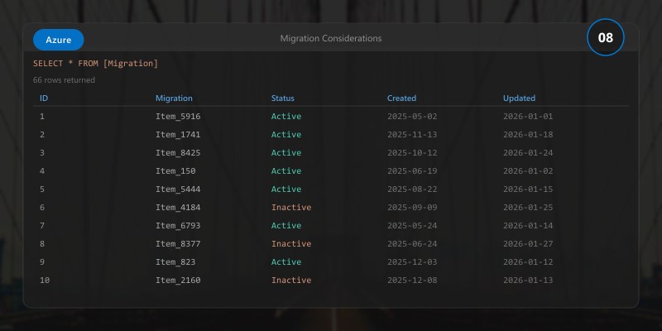Click the Created date 2025-12-03
The height and width of the screenshot is (331, 662).
(x=412, y=261)
